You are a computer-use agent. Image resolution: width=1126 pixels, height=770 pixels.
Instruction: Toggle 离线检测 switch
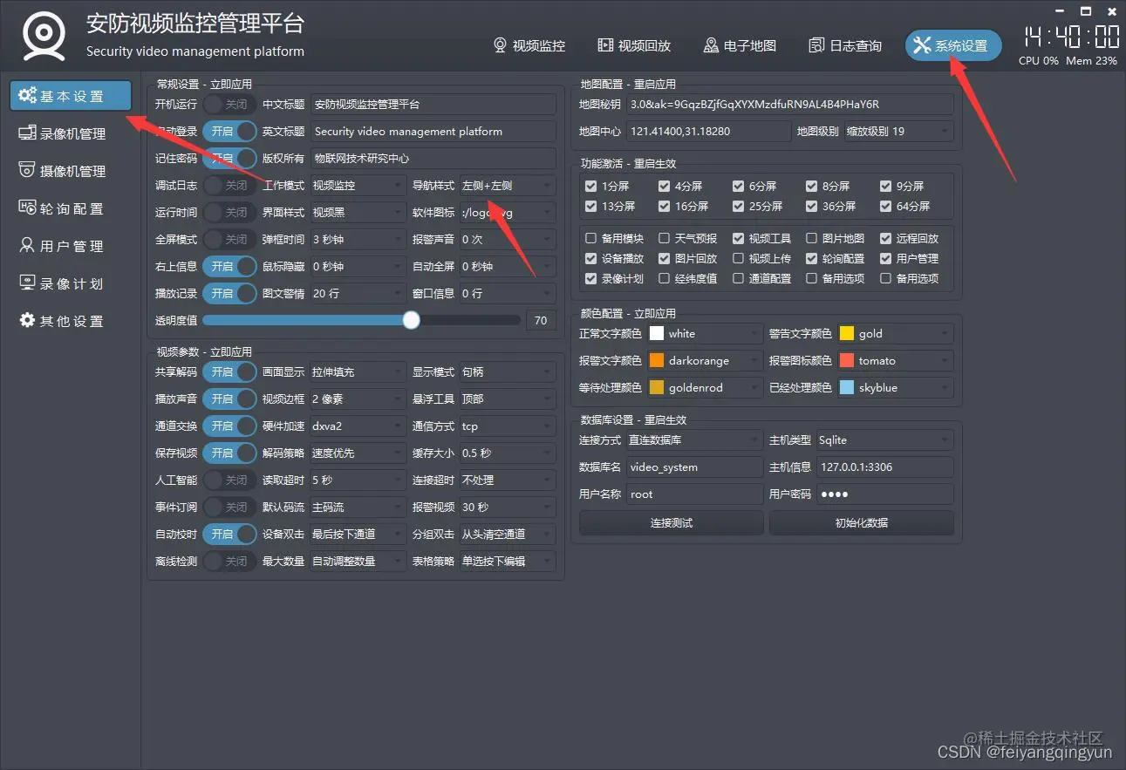point(229,561)
